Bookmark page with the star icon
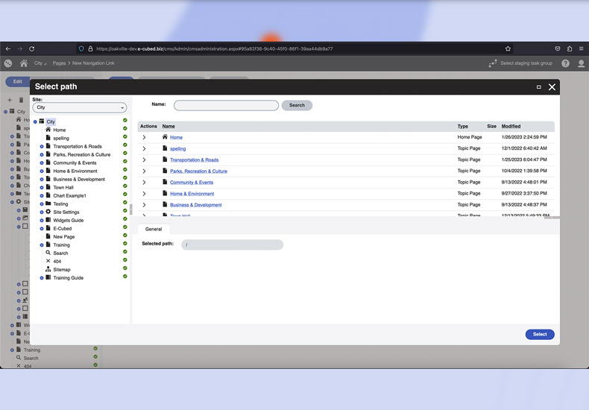The height and width of the screenshot is (410, 589). [x=508, y=48]
